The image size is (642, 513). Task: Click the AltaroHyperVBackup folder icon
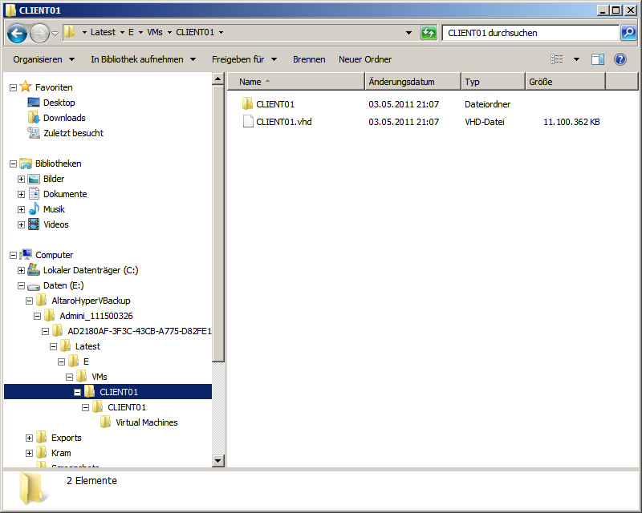tap(42, 301)
